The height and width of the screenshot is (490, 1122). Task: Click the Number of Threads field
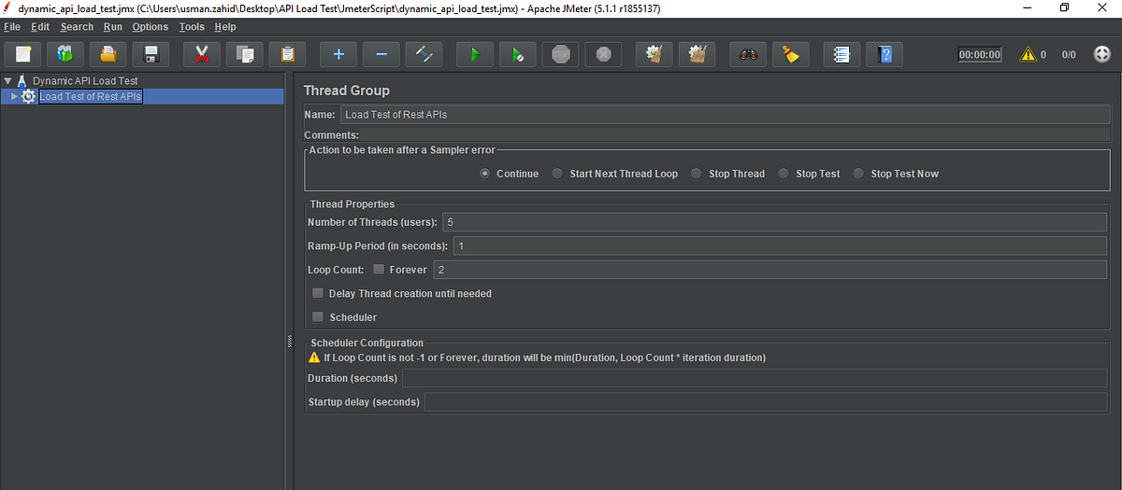click(x=775, y=222)
